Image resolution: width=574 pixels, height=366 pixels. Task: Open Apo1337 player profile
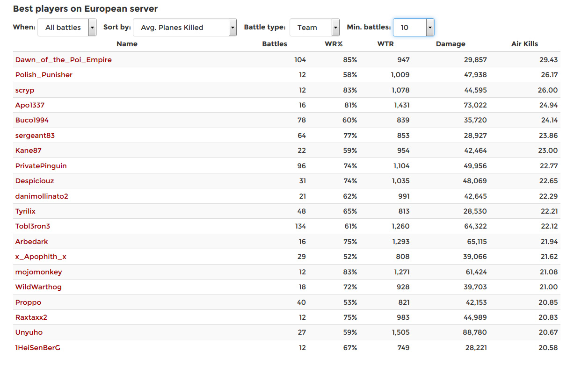(x=30, y=105)
